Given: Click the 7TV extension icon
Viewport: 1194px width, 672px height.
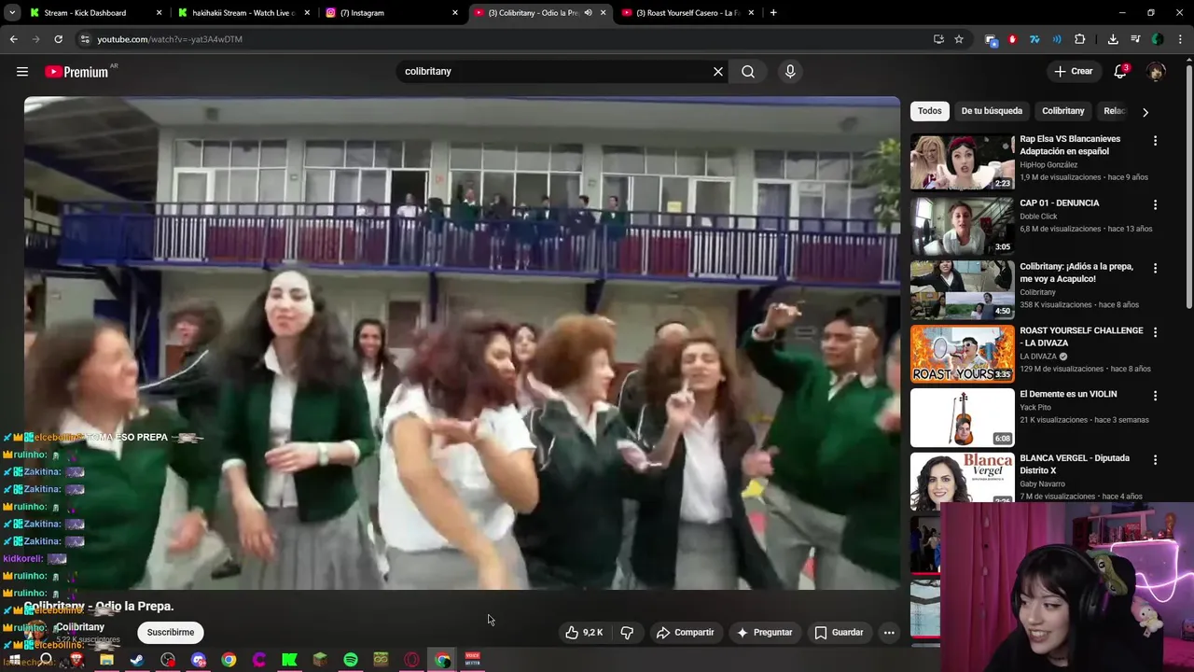Looking at the screenshot, I should 1034,39.
